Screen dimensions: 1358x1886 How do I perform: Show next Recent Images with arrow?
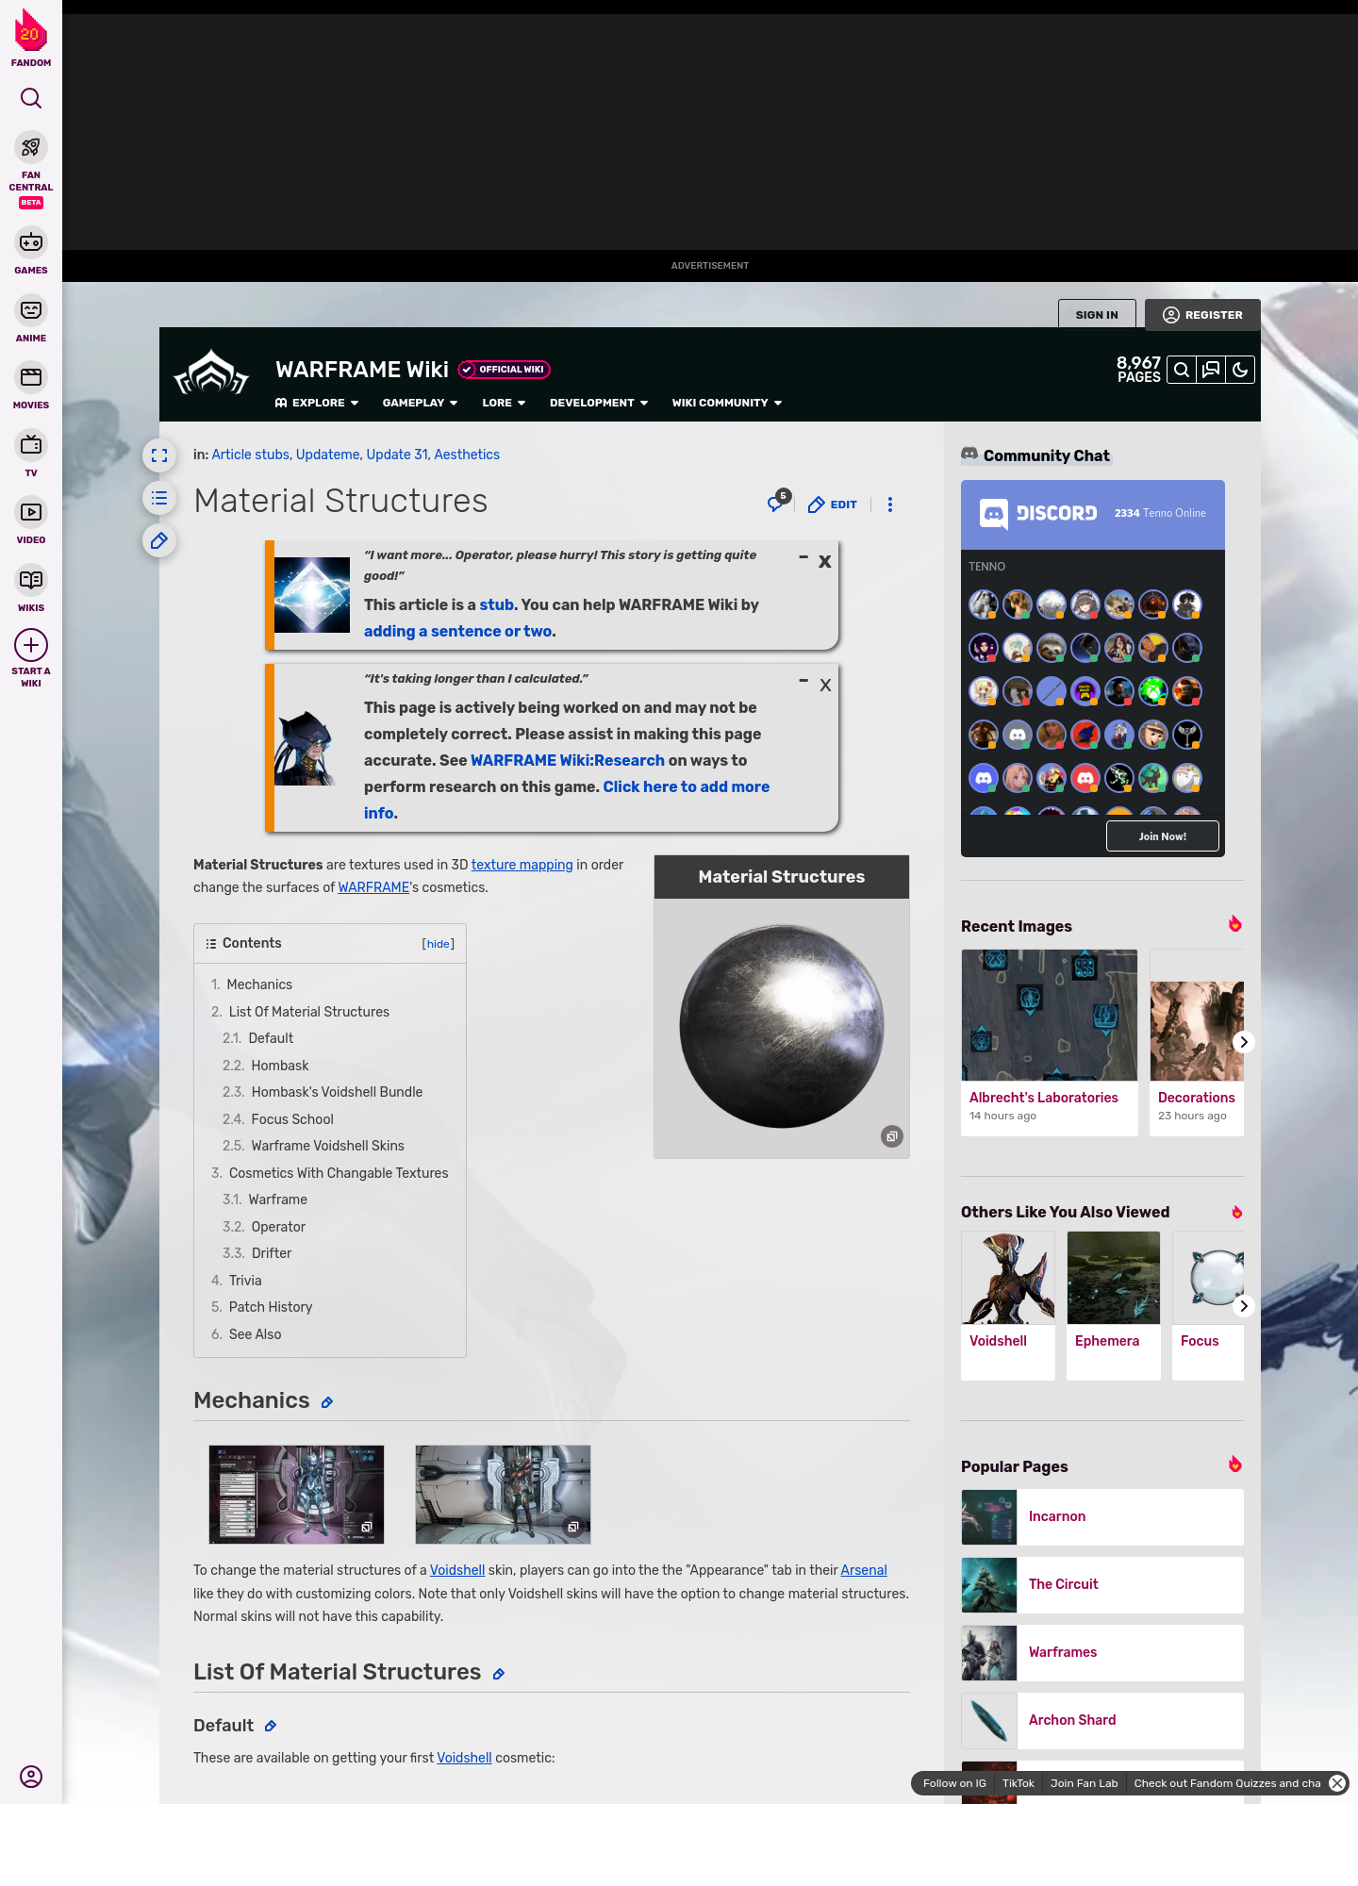pyautogui.click(x=1244, y=1042)
